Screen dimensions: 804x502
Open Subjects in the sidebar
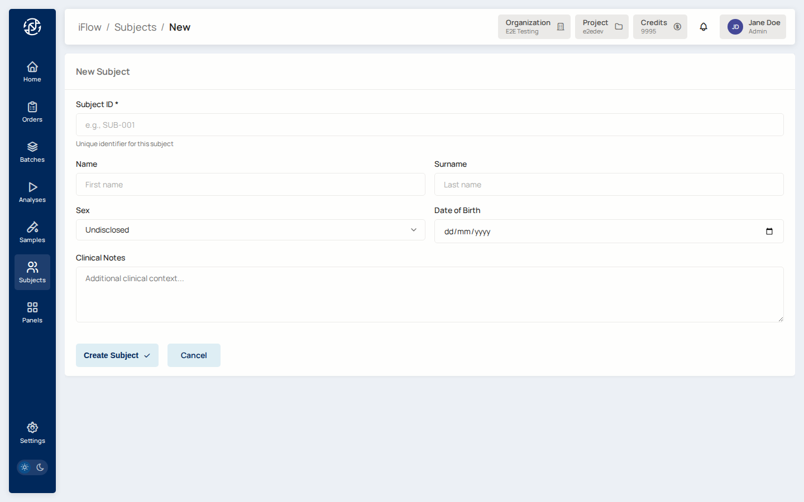[32, 272]
